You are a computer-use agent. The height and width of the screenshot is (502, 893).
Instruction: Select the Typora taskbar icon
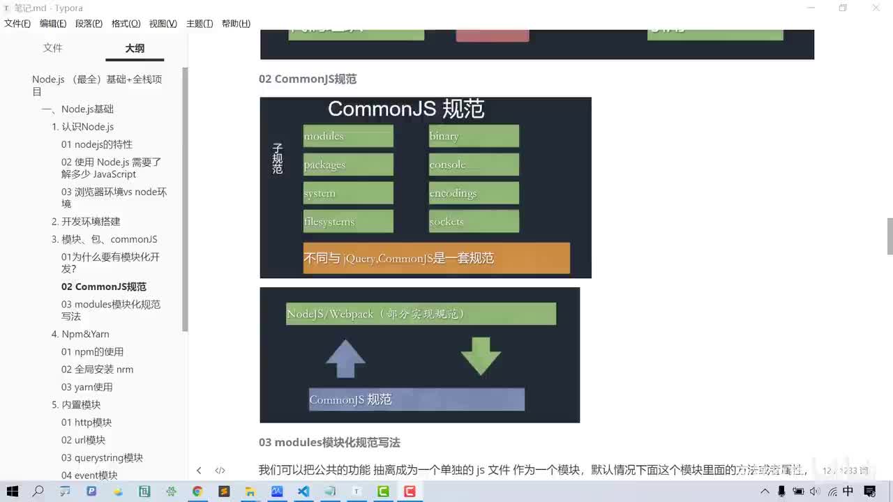pos(357,492)
